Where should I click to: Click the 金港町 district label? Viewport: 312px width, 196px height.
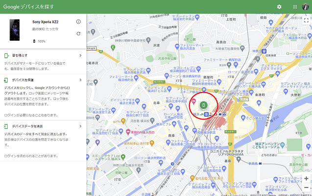260,95
